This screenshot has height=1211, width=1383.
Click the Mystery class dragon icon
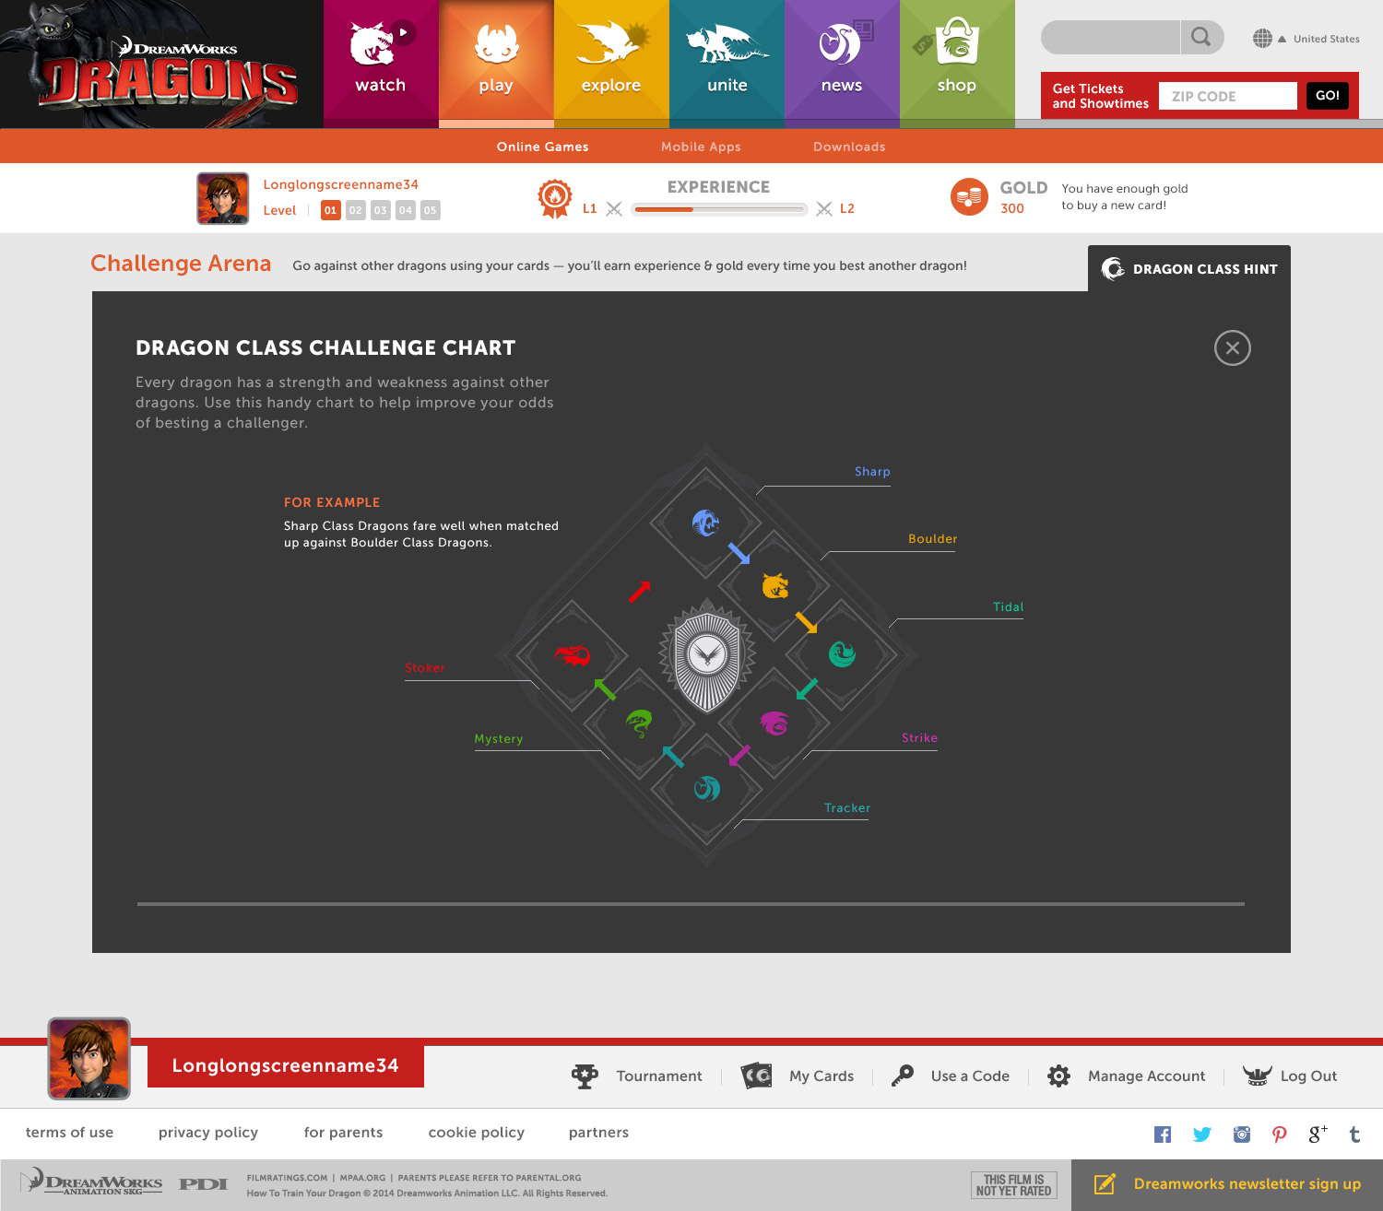point(639,723)
